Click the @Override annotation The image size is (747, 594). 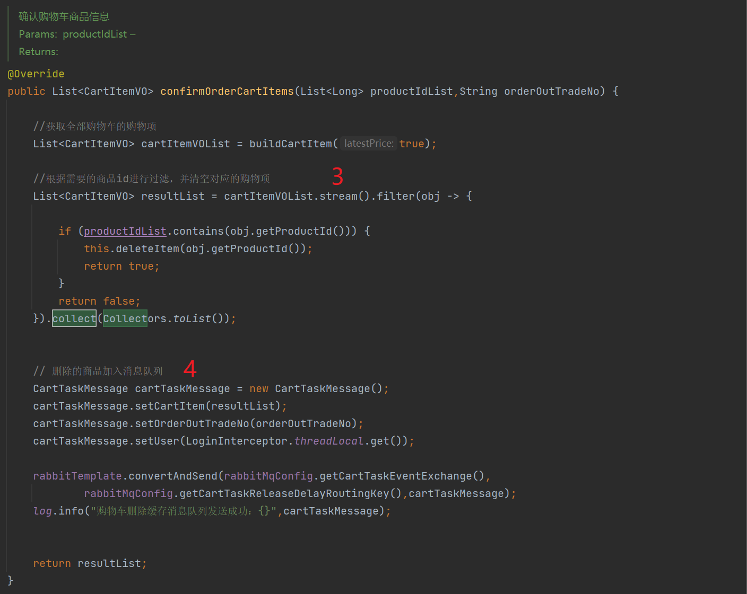(36, 74)
